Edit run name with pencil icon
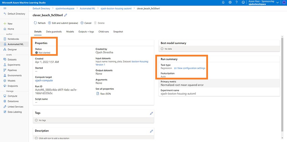Image resolution: width=287 pixels, height=142 pixels. (66, 15)
